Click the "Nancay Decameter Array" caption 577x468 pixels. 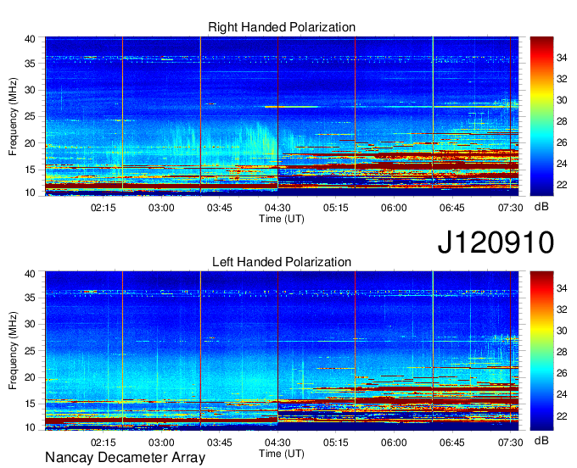point(125,457)
